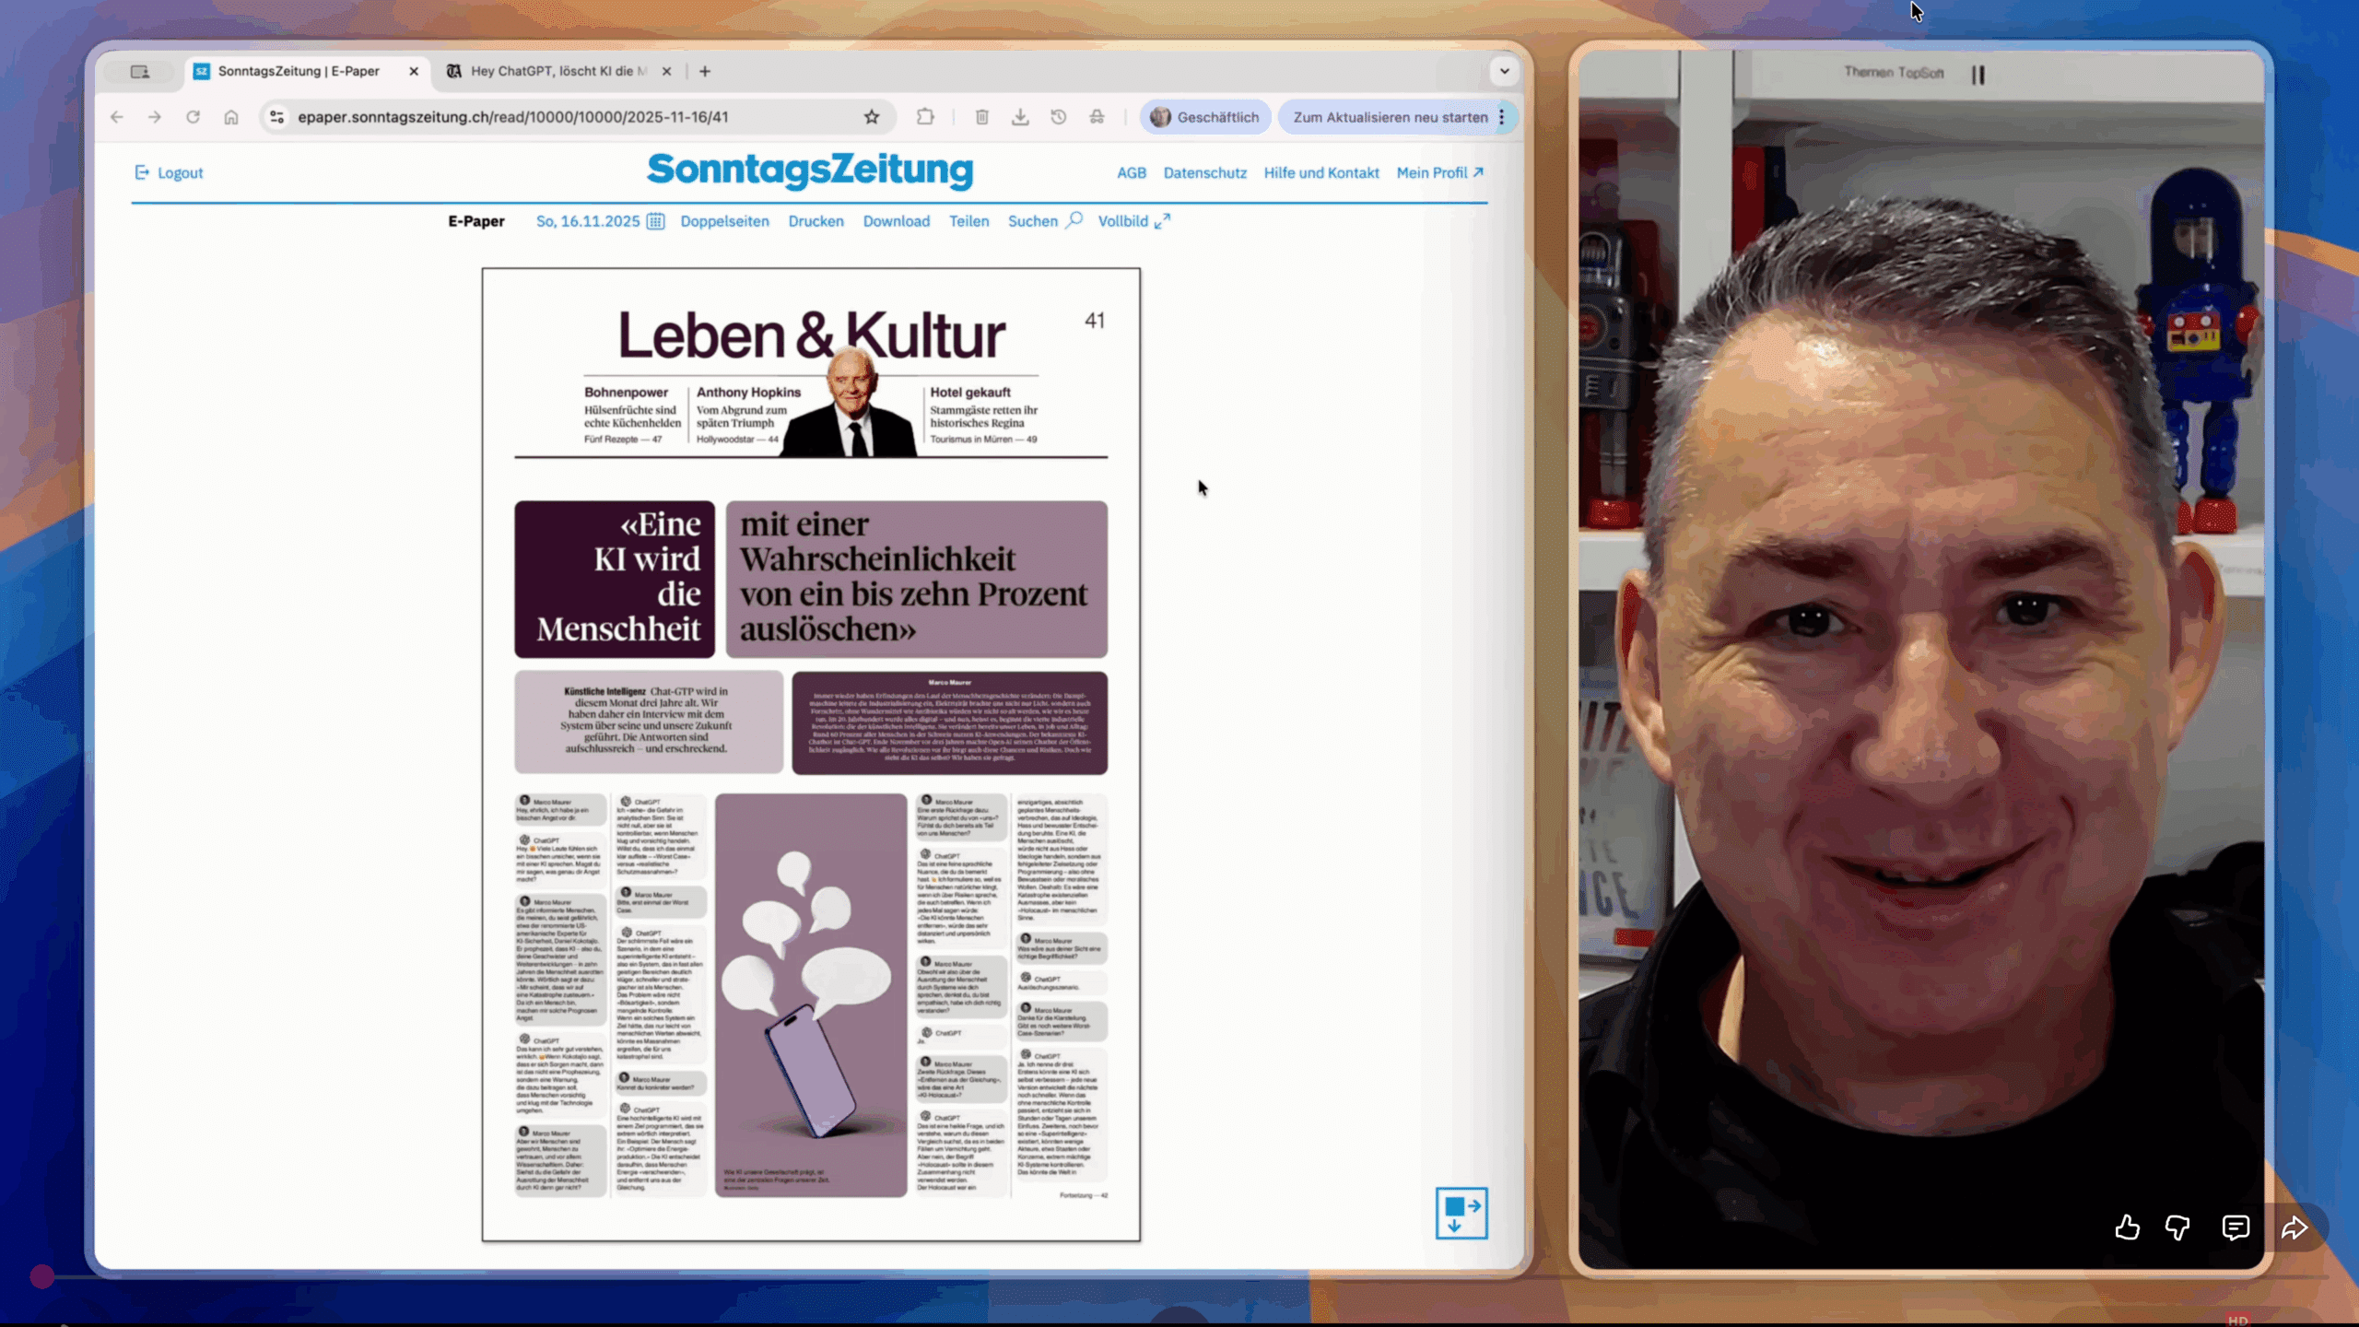Open the Datenschutz link
This screenshot has height=1327, width=2359.
pos(1204,173)
